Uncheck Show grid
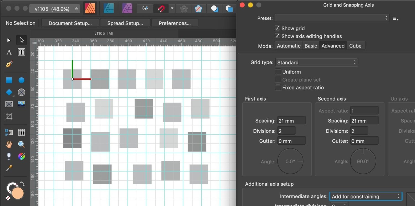 (x=277, y=28)
